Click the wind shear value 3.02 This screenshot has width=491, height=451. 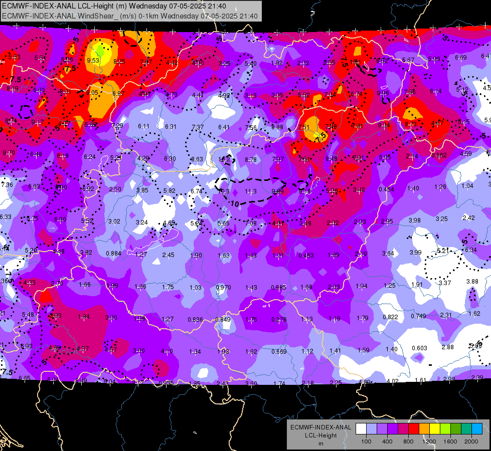point(114,221)
